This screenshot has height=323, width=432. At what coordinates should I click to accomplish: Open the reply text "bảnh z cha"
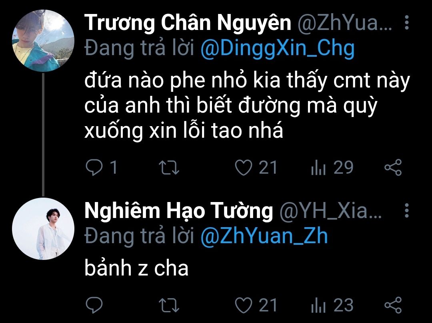pos(136,268)
